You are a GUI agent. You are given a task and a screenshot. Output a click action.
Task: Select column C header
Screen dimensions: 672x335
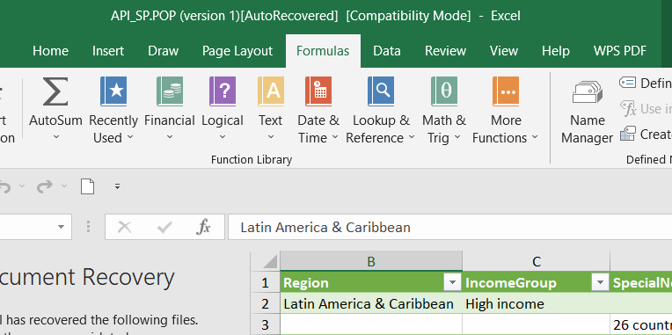point(537,261)
